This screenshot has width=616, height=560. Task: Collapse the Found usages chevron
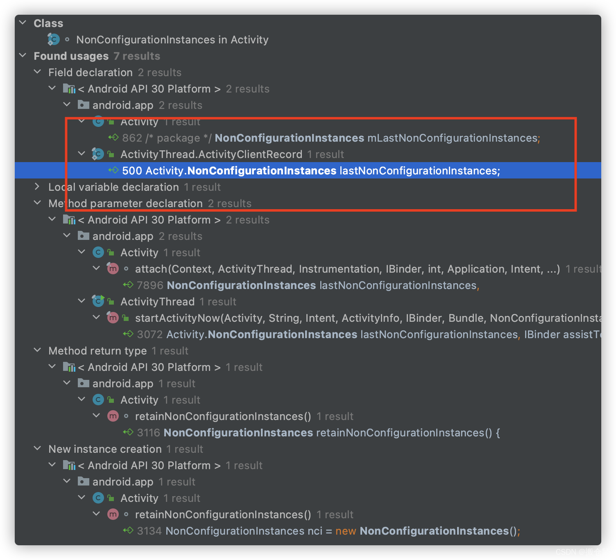point(23,55)
